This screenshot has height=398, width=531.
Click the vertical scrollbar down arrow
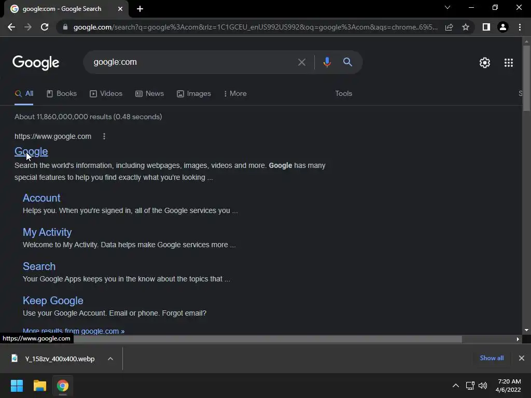coord(526,330)
